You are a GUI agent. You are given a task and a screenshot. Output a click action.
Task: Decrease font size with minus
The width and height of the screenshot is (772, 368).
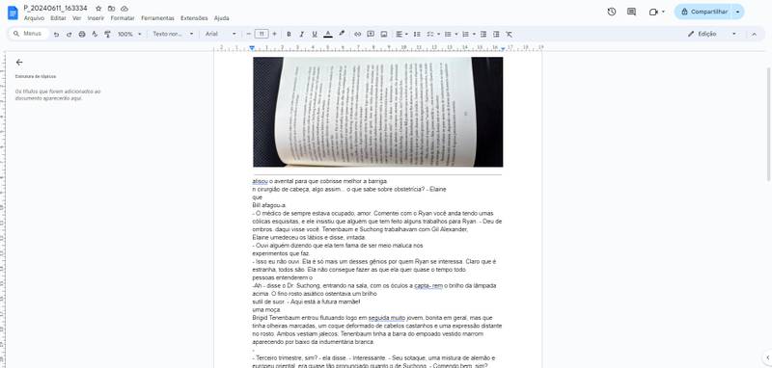point(249,34)
